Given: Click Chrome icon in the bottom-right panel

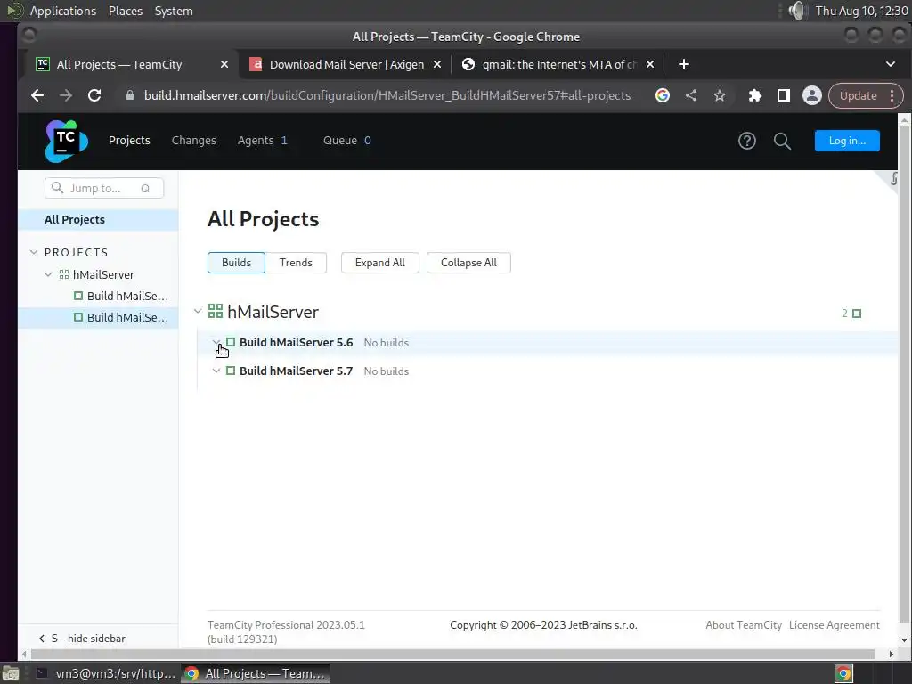Looking at the screenshot, I should 843,673.
